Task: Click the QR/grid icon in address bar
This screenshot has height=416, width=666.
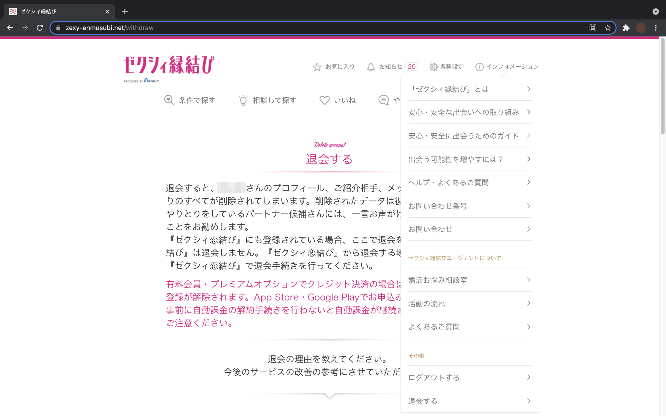Action: click(593, 28)
